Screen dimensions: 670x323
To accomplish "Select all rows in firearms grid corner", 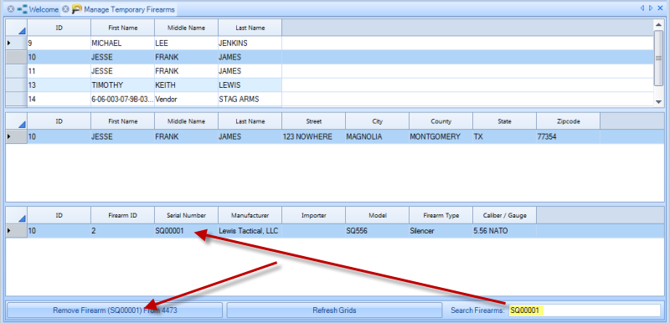I will coord(16,216).
